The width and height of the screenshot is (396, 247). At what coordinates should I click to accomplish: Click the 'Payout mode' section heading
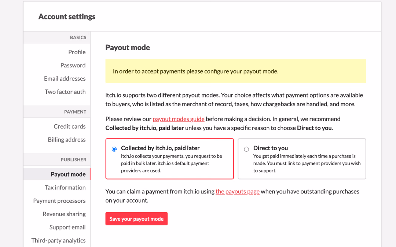click(128, 47)
